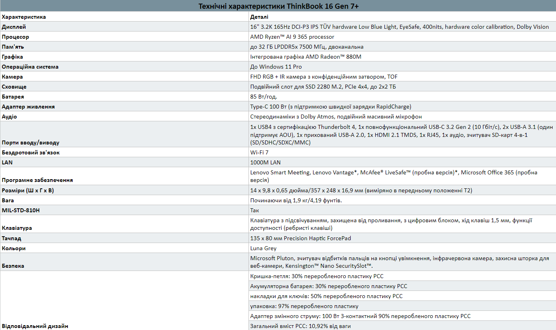Click the 'AMD Radeon™ 880M' graphics cell
Viewport: 556px width, 330px height.
402,57
